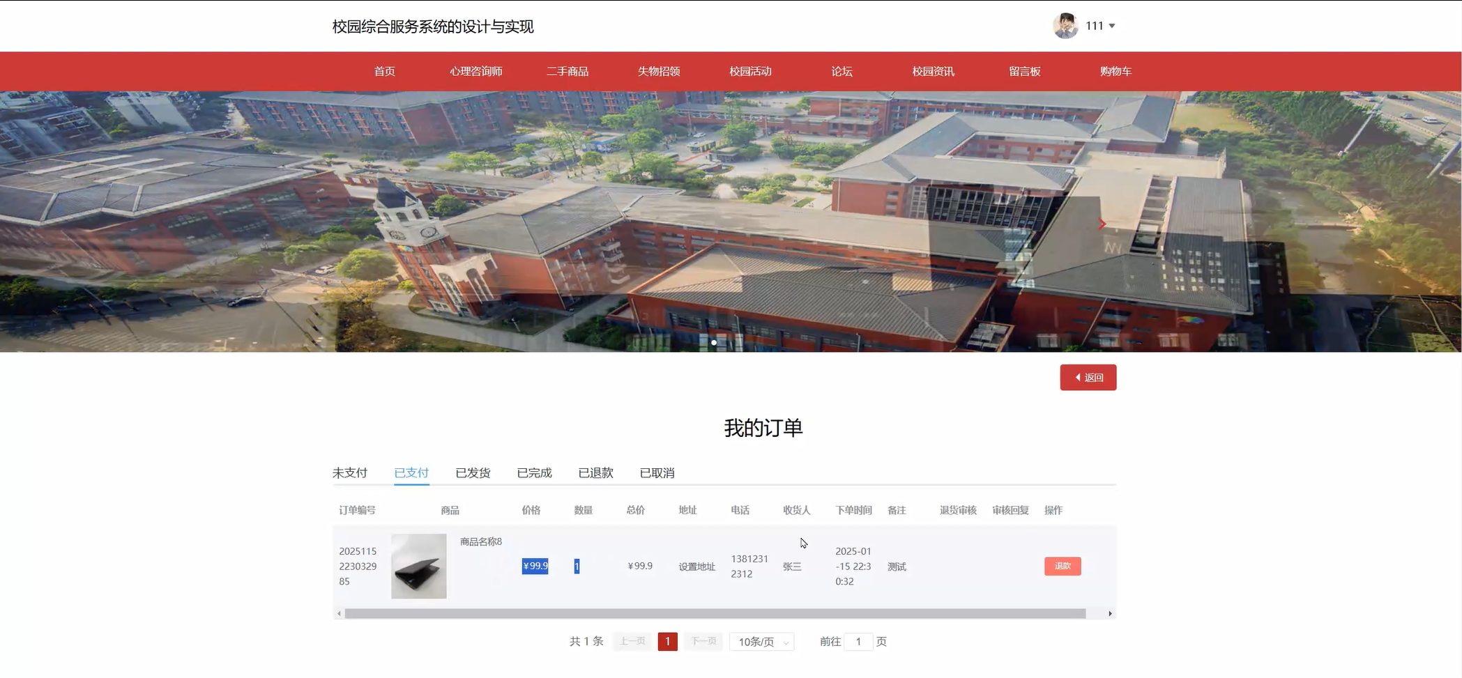Click the carousel next arrow

click(1102, 224)
